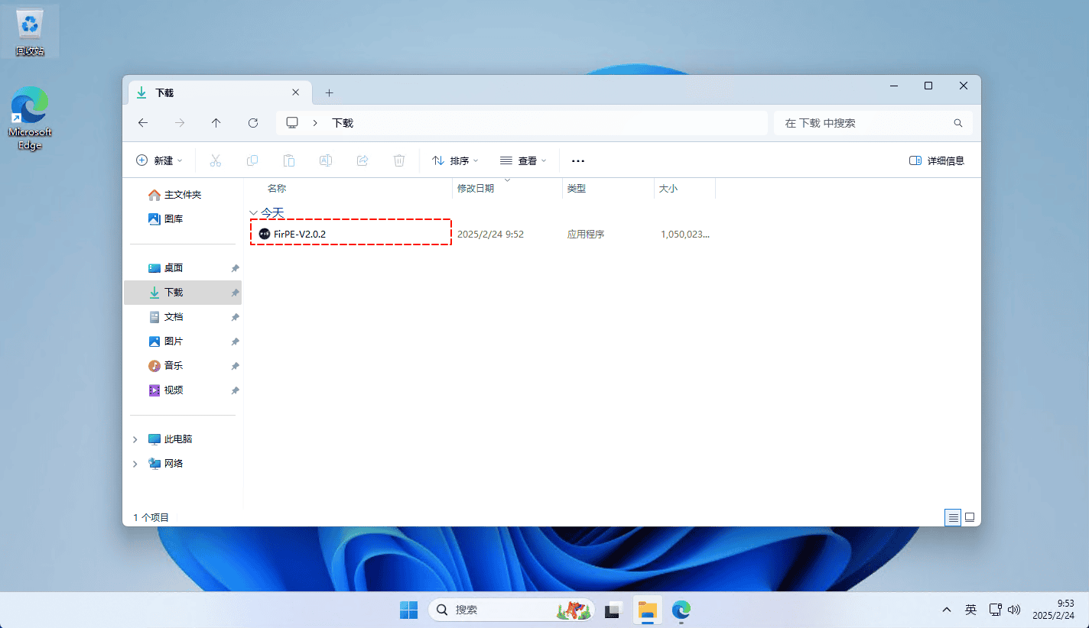Viewport: 1089px width, 628px height.
Task: Open Microsoft Edge from the taskbar
Action: pyautogui.click(x=681, y=610)
